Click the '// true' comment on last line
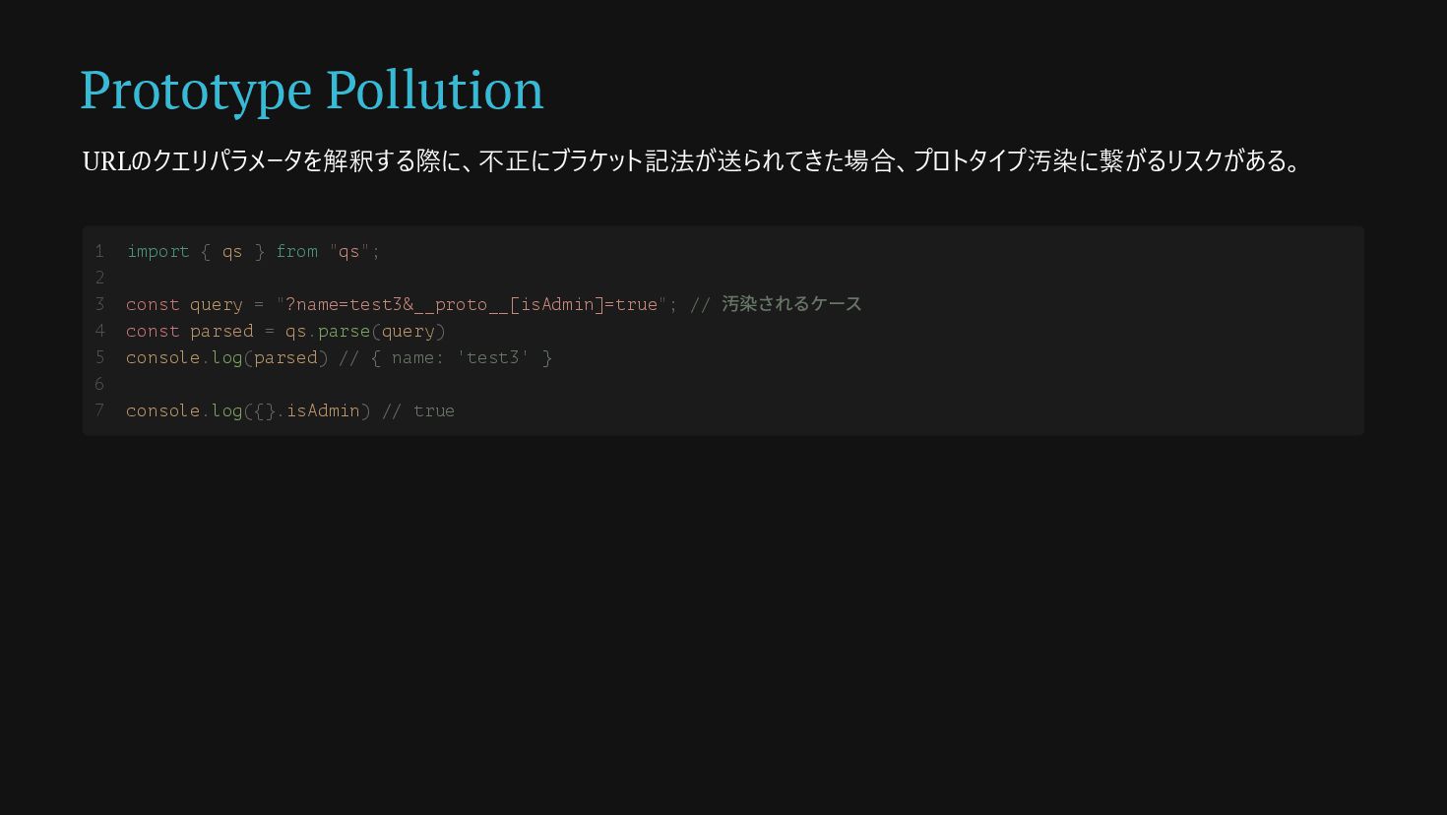Viewport: 1447px width, 815px height. pyautogui.click(x=418, y=410)
